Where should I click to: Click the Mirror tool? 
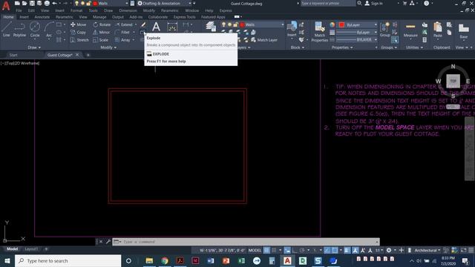(102, 32)
